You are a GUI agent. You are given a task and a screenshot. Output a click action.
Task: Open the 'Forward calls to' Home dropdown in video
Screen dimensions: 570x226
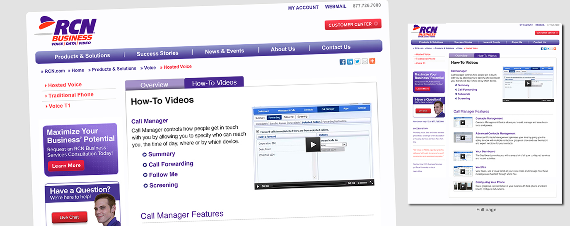tap(333, 145)
